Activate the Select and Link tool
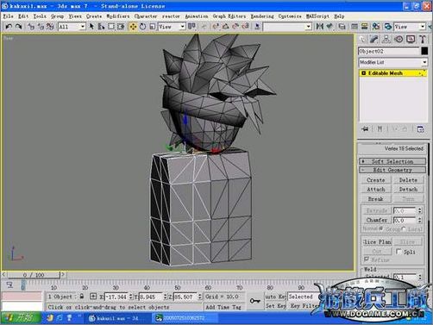This screenshot has height=325, width=433. click(x=31, y=27)
